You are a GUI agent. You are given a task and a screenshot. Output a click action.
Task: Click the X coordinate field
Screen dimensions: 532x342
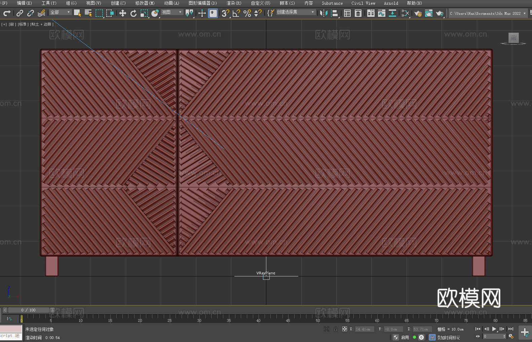(365, 329)
